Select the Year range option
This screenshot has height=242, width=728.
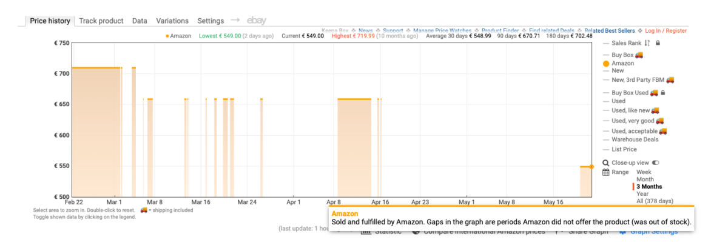(x=642, y=194)
